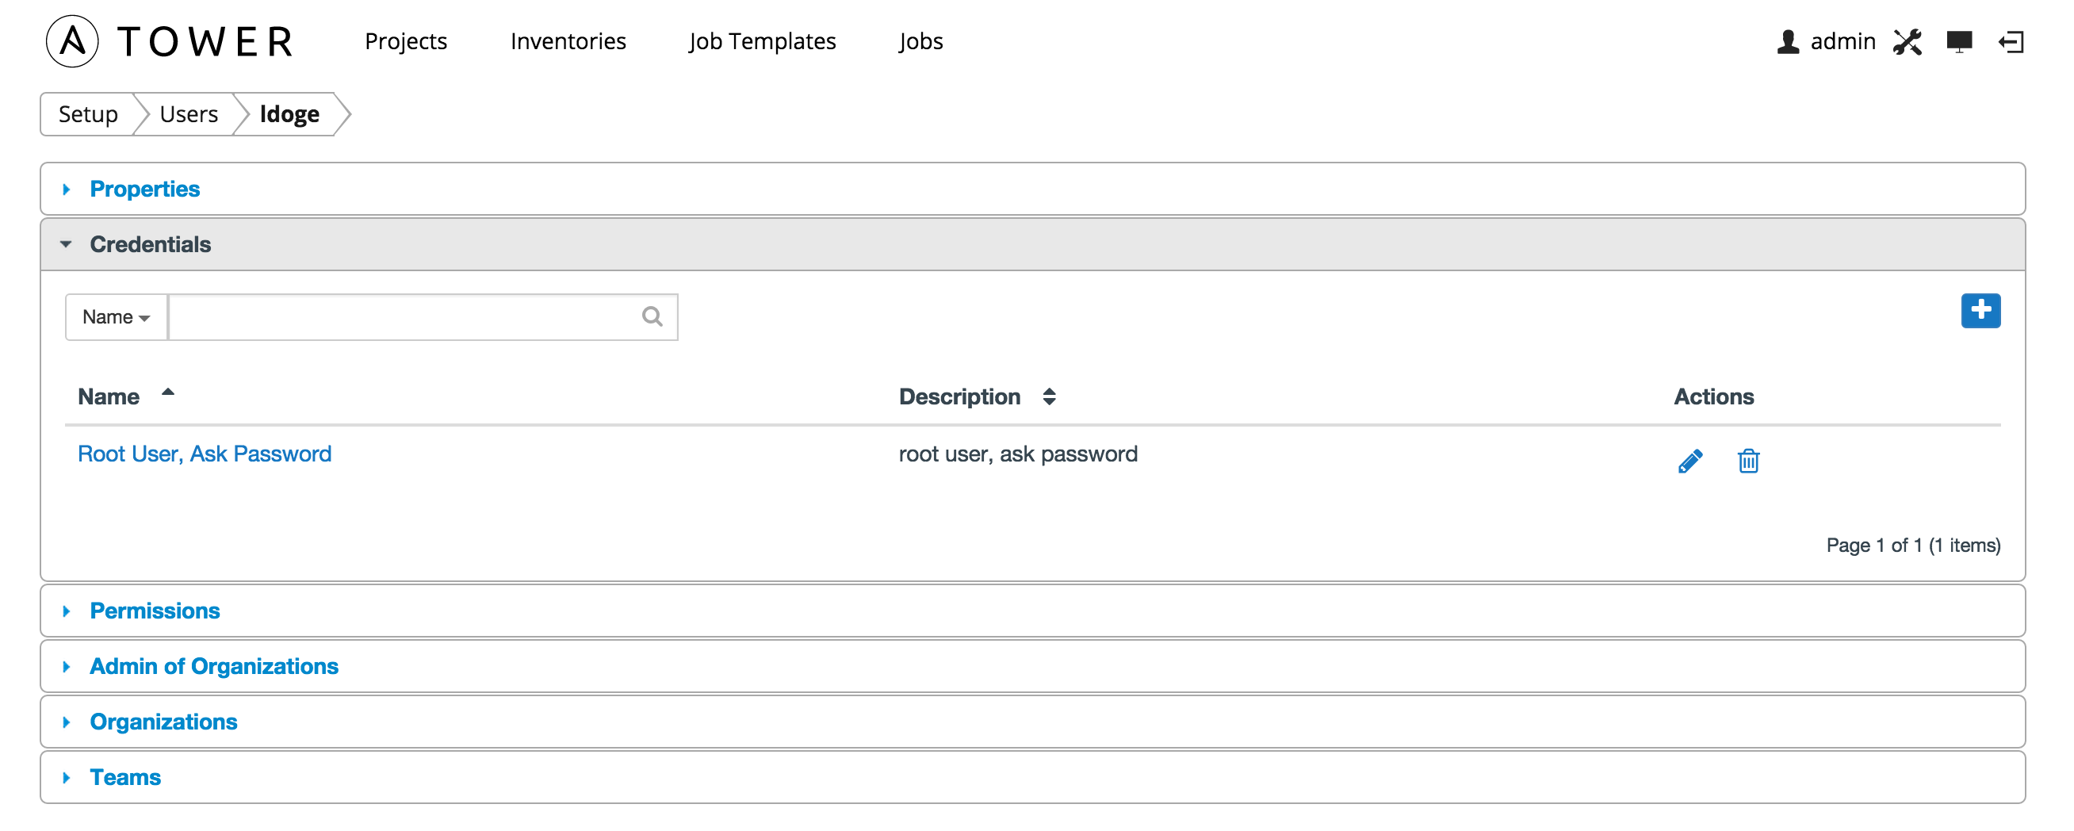Expand the Properties section
The height and width of the screenshot is (831, 2074).
pyautogui.click(x=145, y=190)
